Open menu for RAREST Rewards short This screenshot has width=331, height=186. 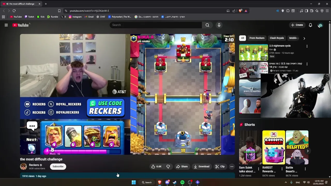pyautogui.click(x=282, y=169)
